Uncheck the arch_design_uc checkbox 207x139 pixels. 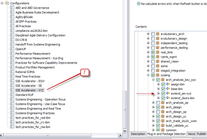pyautogui.click(x=158, y=117)
